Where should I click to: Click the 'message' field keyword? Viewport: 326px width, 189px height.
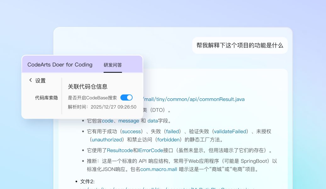click(128, 121)
